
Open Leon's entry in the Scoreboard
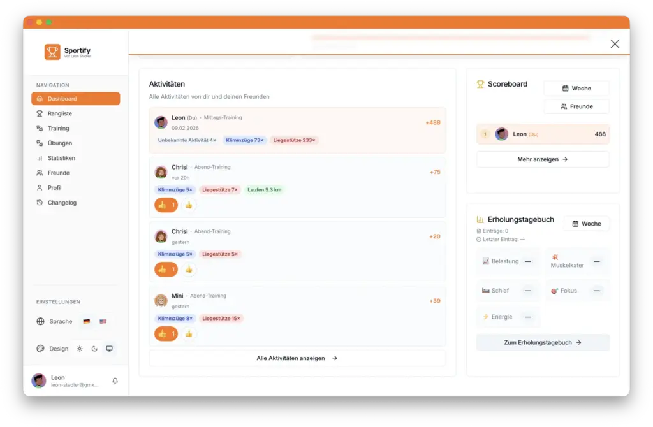click(x=543, y=134)
